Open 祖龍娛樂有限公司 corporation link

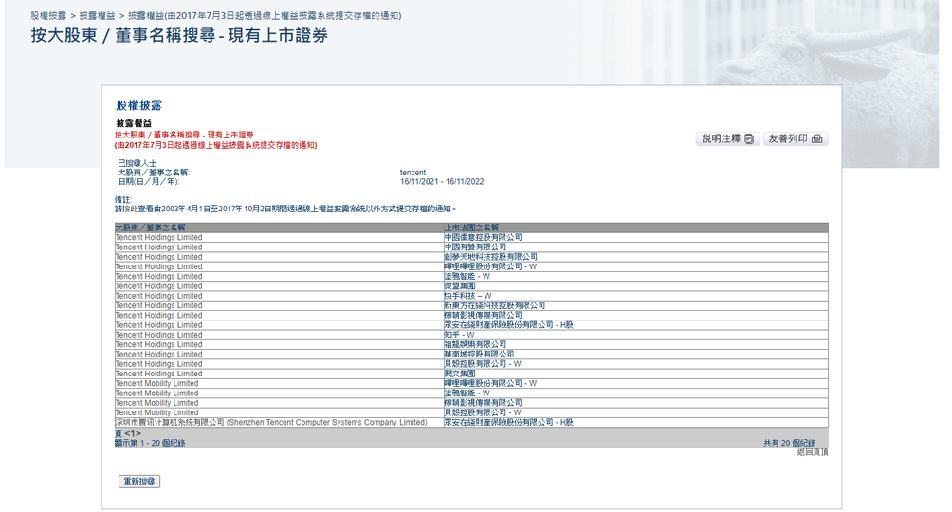click(x=475, y=344)
